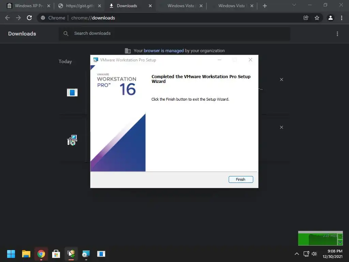Open a new Chrome tab
This screenshot has width=349, height=262.
[264, 6]
